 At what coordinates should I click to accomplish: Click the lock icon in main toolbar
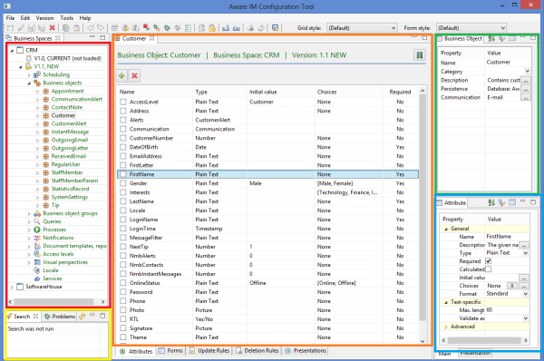(x=212, y=28)
